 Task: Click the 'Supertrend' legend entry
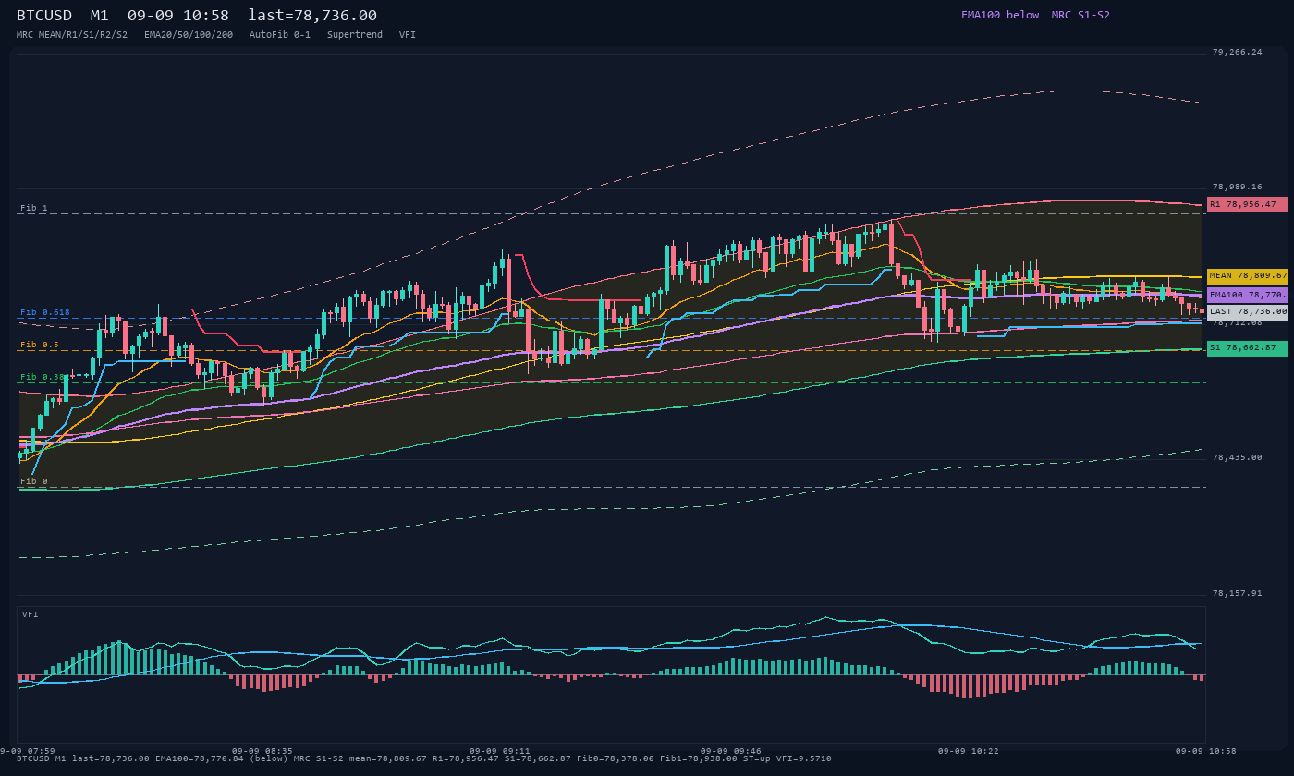(x=355, y=34)
